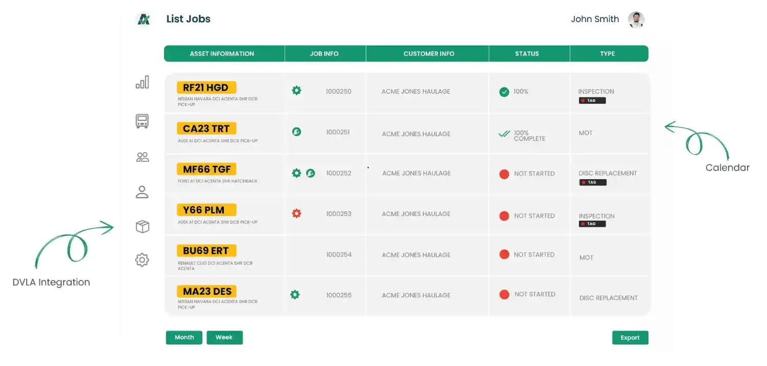Sort by Asset Information column header
The height and width of the screenshot is (366, 767).
(x=222, y=54)
